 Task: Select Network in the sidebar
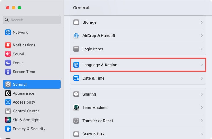click(x=20, y=32)
